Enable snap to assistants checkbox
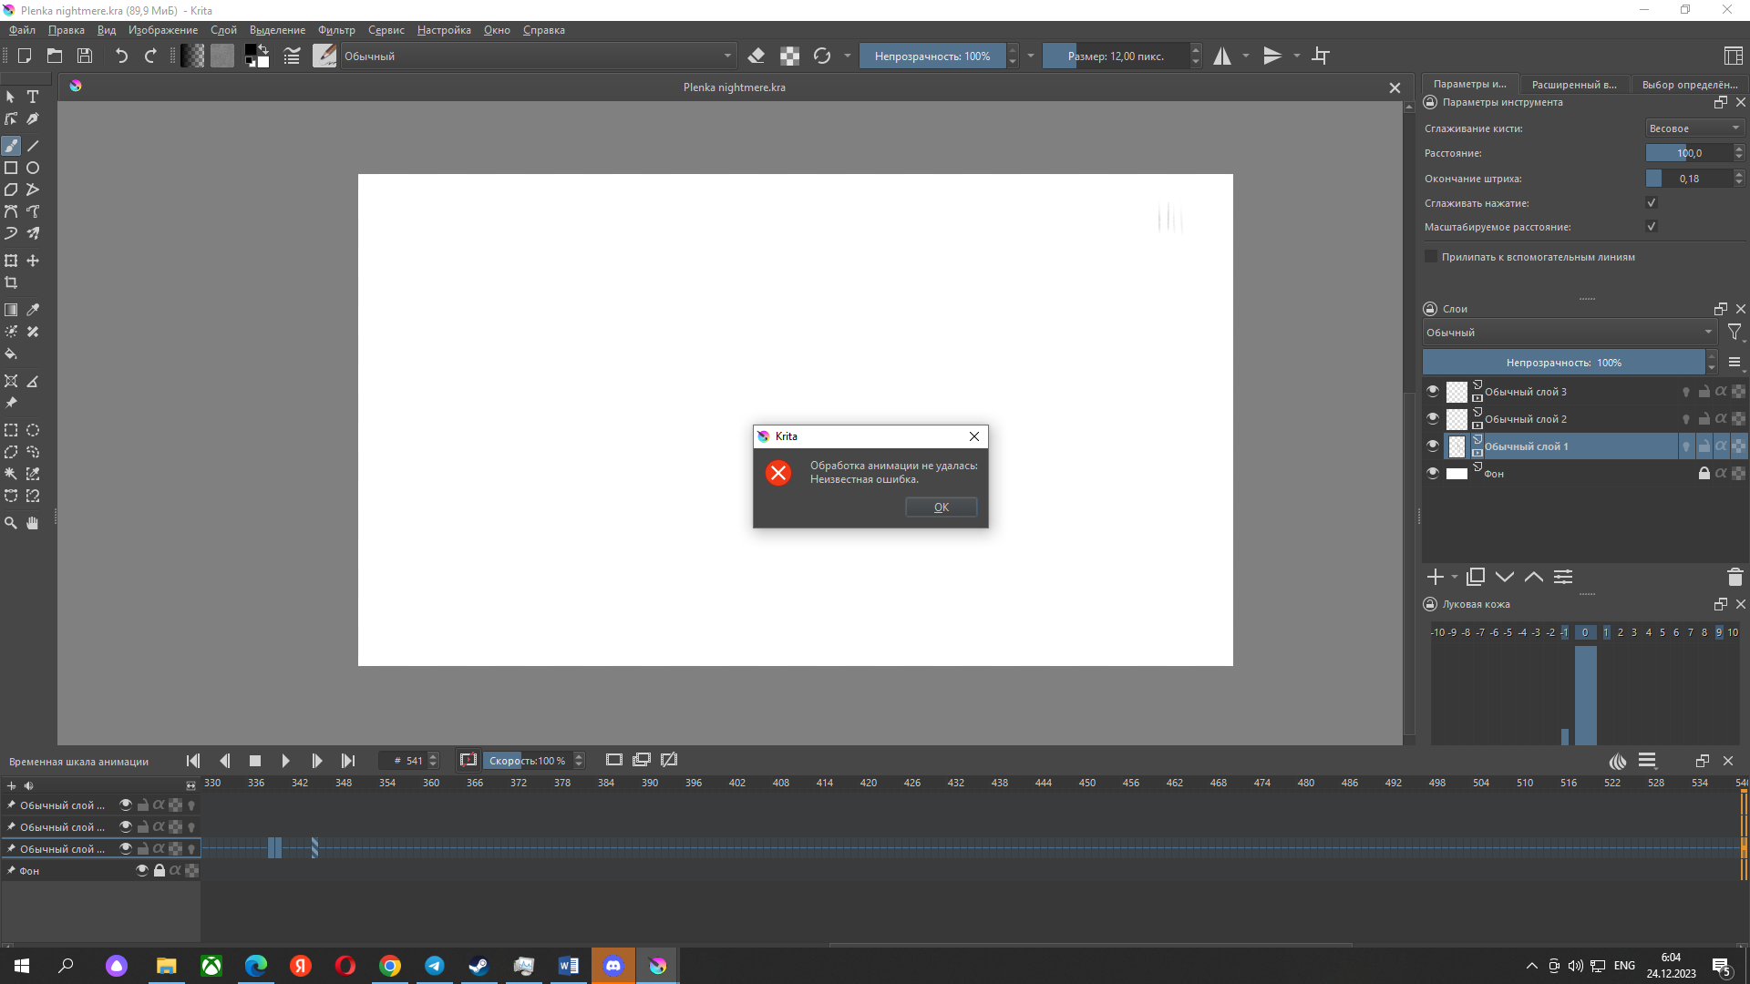This screenshot has width=1750, height=984. coord(1431,257)
